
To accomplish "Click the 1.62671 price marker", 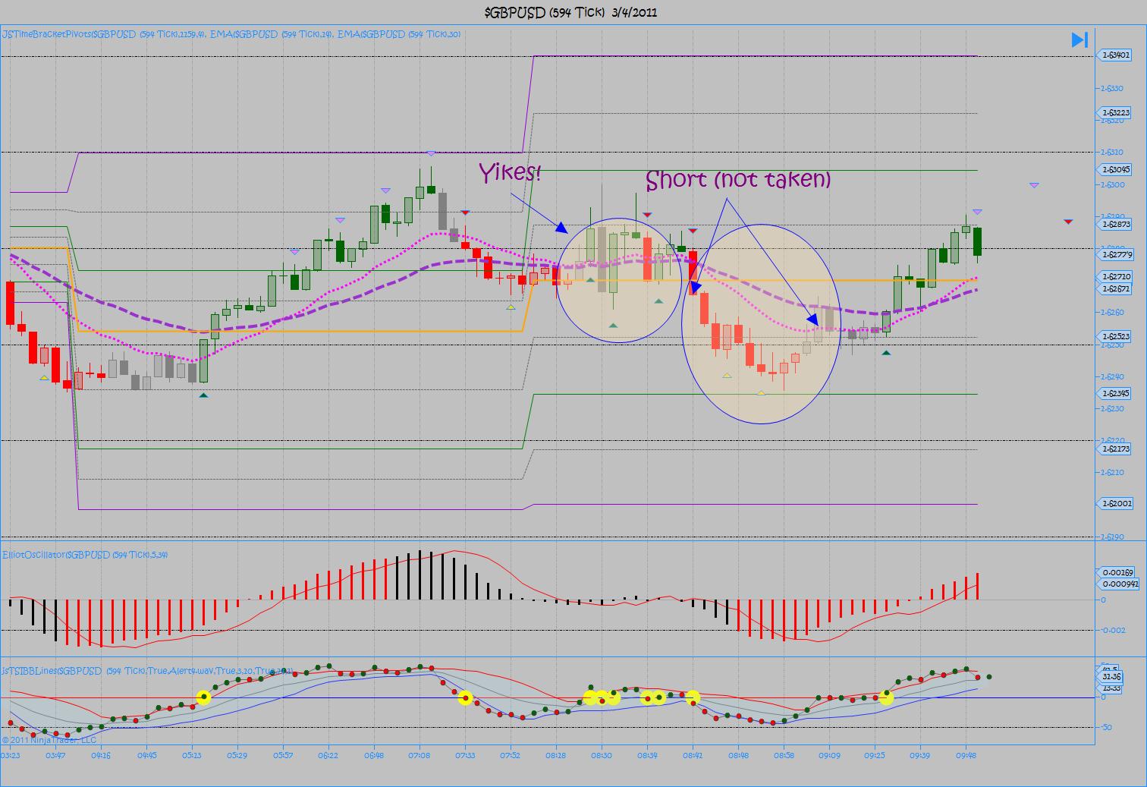I will click(1115, 289).
